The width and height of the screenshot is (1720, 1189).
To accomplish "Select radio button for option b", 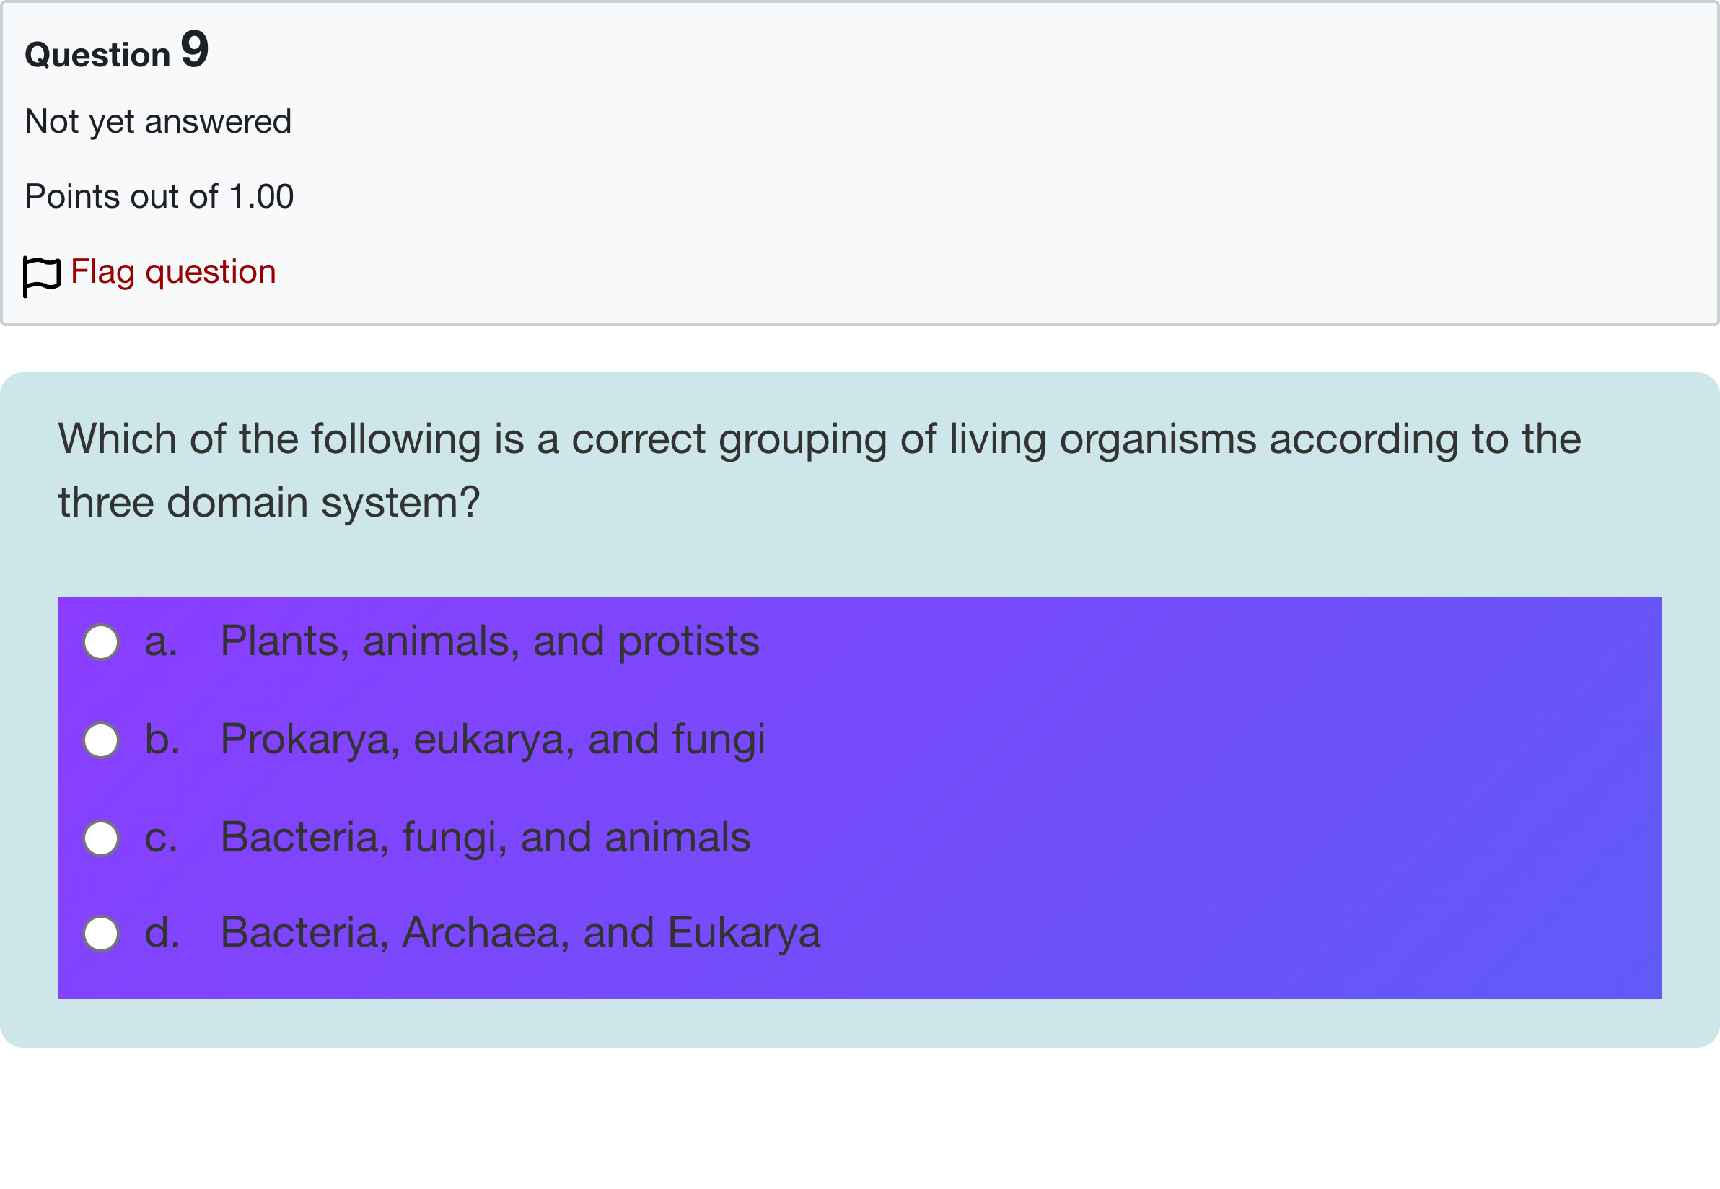I will 101,740.
